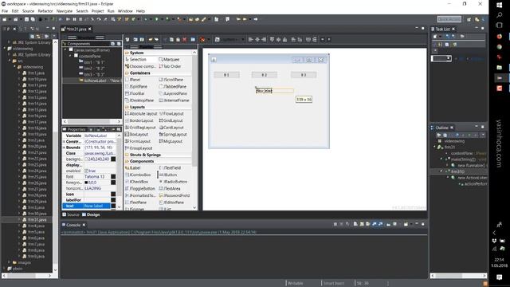Choose FlowLayout from Layouts group
Viewport: 510px width, 287px height.
click(x=171, y=114)
